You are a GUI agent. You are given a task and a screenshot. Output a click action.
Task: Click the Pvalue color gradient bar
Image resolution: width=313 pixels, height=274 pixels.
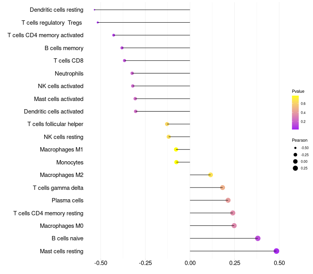[x=295, y=112]
